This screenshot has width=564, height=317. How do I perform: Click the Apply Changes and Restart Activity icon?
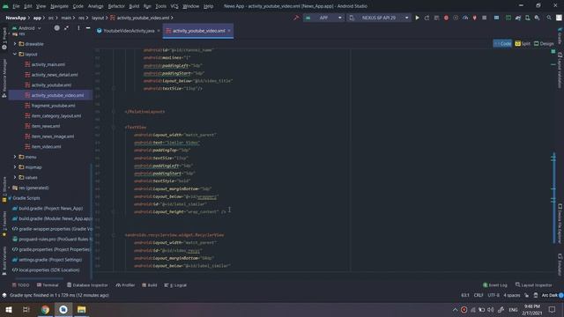(427, 18)
